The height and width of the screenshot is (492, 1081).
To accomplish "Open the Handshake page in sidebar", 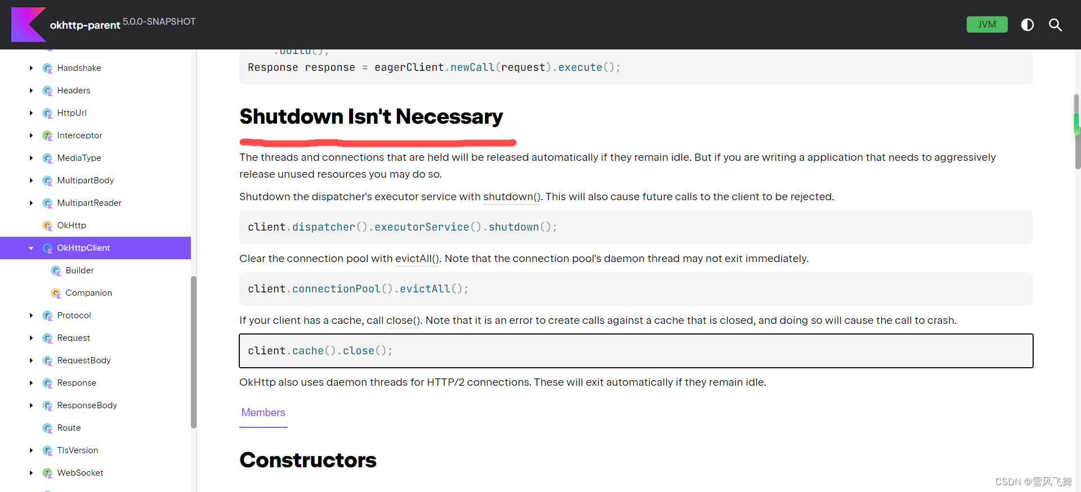I will [x=79, y=68].
